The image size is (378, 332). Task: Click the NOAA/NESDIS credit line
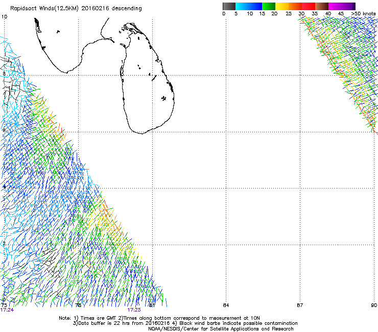(x=221, y=329)
